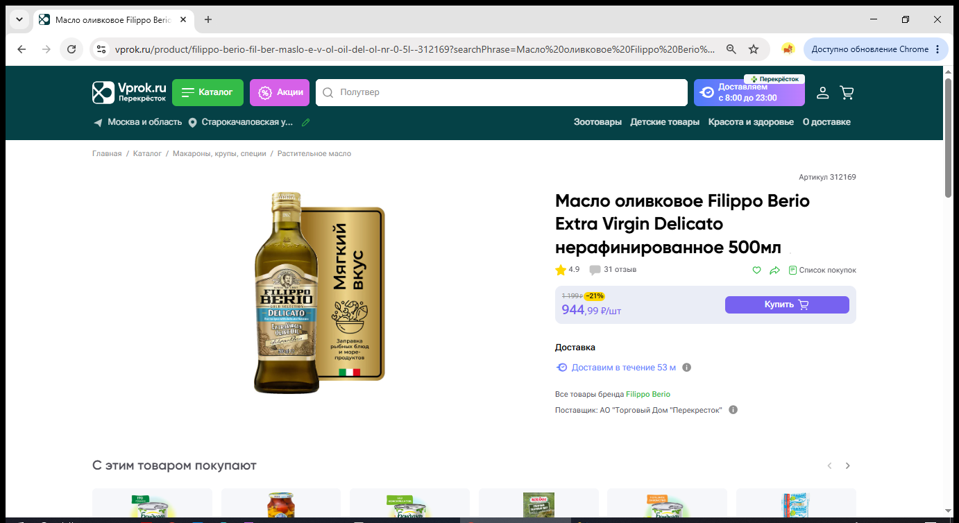Click the −21% discount badge
Viewport: 959px width, 523px height.
pos(595,296)
